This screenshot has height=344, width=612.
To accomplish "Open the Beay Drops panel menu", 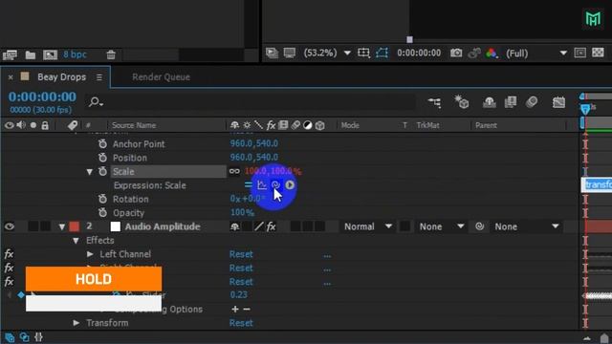I will tap(99, 77).
